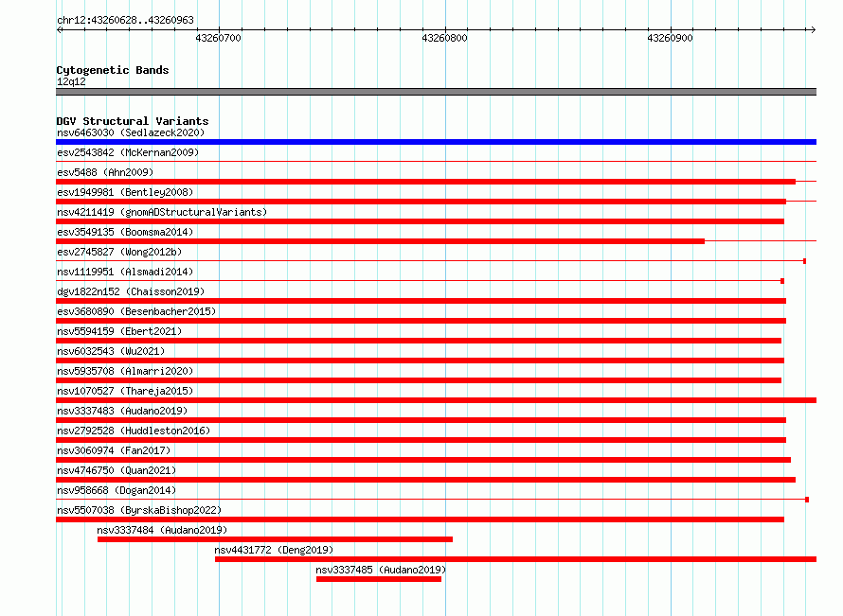
Task: Open the esv2543842 (McKernan2009) label
Action: [x=128, y=152]
